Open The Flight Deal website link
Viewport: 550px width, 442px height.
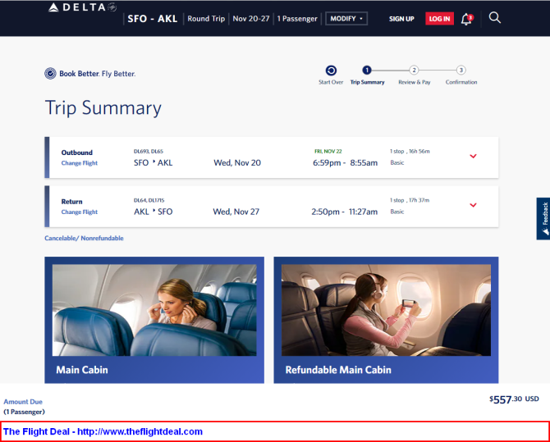(x=103, y=431)
